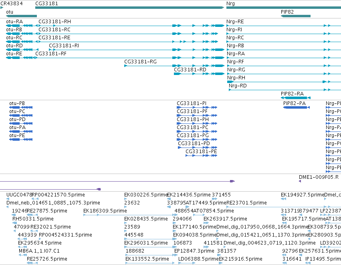Click transcript CG33181-RE
341x265 pixels.
tap(128, 42)
